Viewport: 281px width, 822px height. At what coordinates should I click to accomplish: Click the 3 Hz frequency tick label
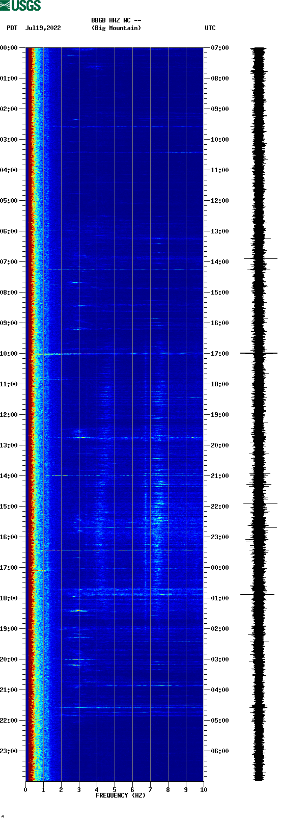coord(79,790)
